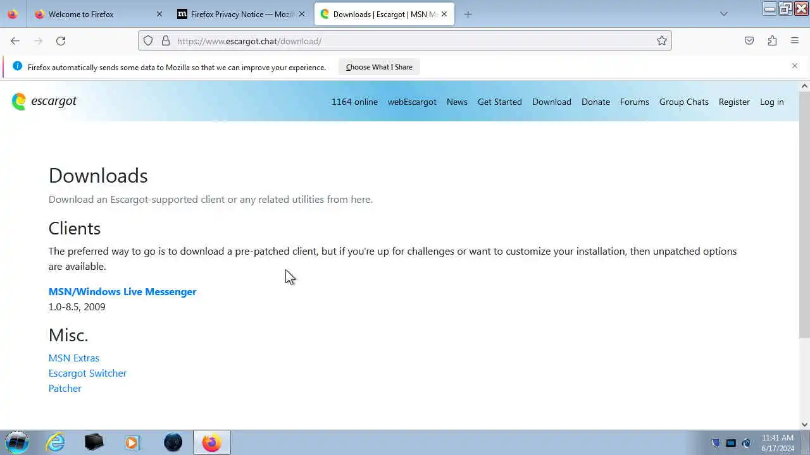The height and width of the screenshot is (455, 810).
Task: Click the volume speaker tray icon
Action: (746, 443)
